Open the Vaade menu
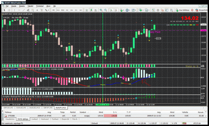 pyautogui.click(x=14, y=6)
